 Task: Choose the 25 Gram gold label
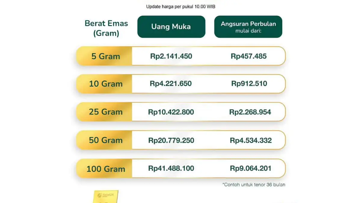(106, 112)
